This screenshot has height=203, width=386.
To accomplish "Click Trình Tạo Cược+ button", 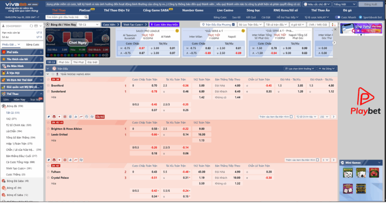I will point(135,25).
